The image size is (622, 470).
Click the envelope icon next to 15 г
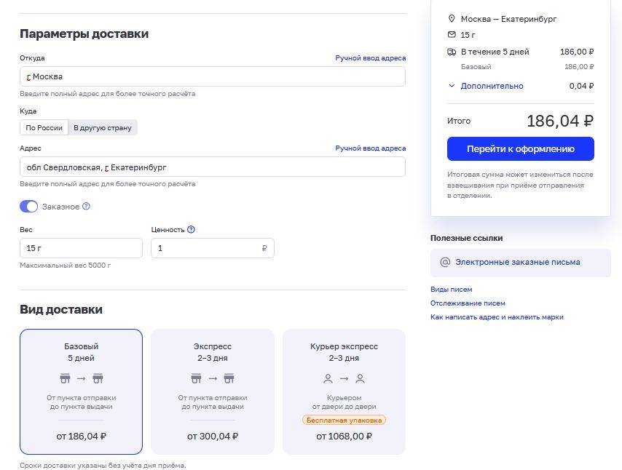[452, 35]
